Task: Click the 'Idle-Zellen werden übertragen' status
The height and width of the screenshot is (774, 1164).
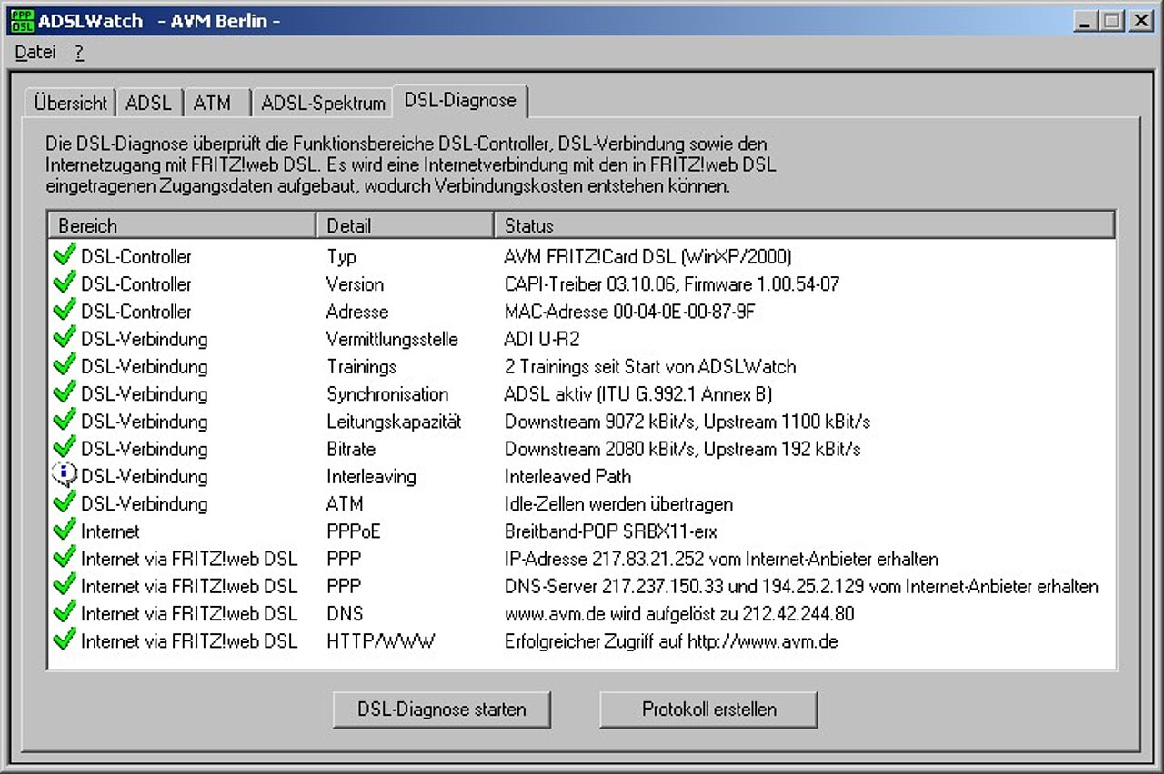Action: click(x=618, y=504)
